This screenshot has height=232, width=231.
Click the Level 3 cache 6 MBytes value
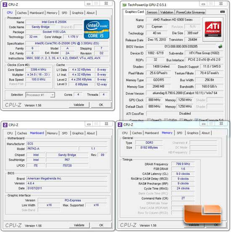[81, 84]
